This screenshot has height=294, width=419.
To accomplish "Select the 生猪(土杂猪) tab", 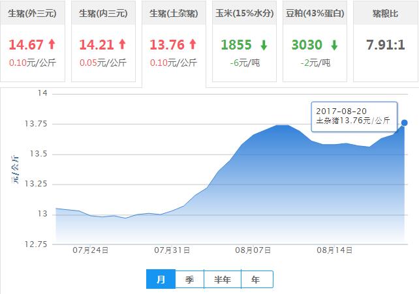I will tap(174, 44).
